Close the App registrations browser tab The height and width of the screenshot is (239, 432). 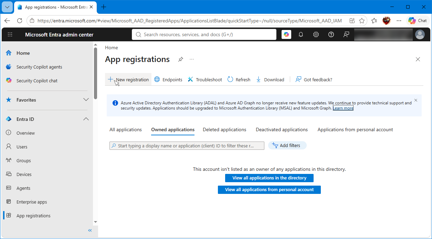click(x=92, y=7)
